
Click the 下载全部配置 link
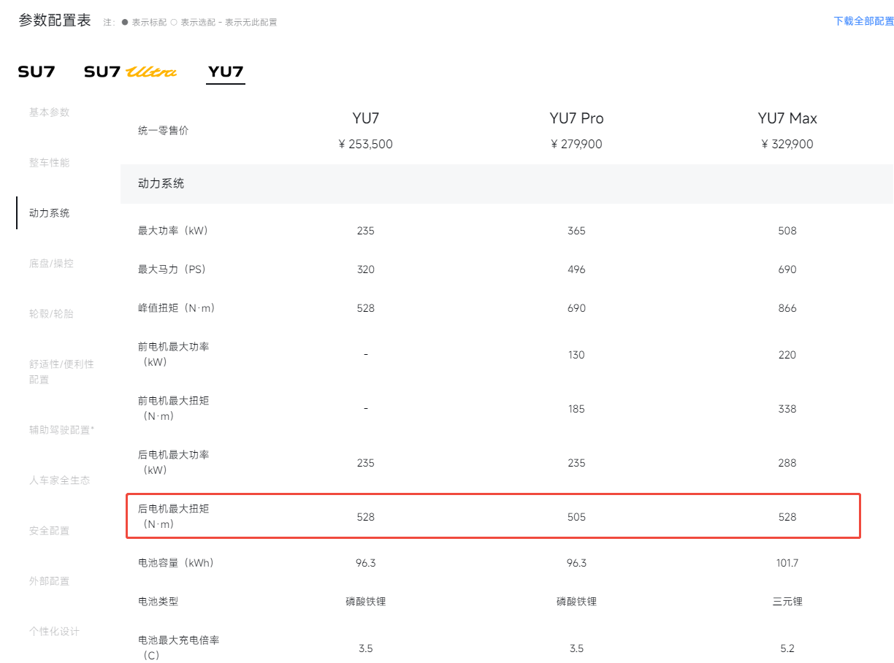[863, 21]
